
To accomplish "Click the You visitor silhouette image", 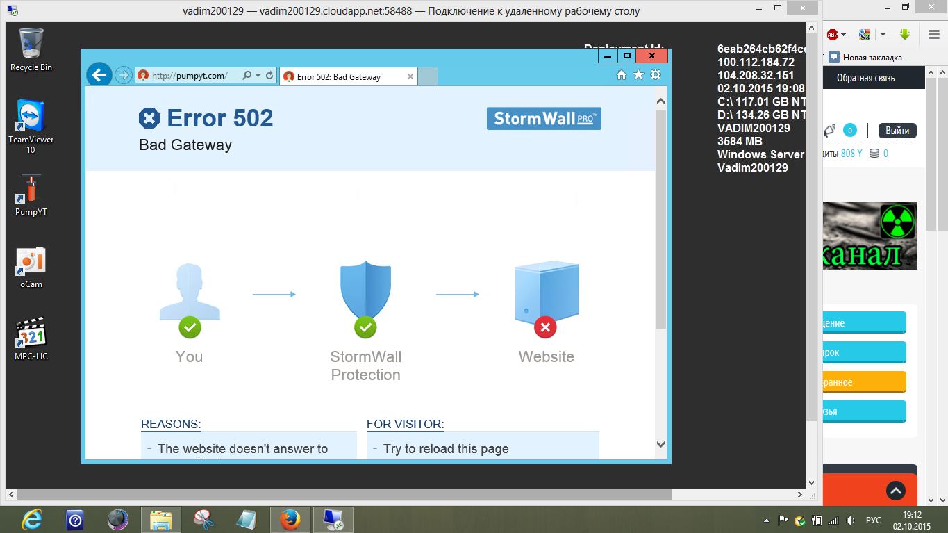I will click(x=190, y=292).
